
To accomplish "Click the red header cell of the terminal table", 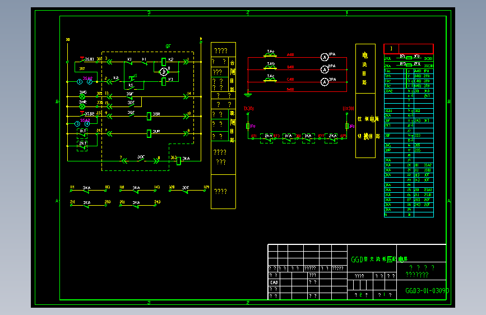I will 409,49.
